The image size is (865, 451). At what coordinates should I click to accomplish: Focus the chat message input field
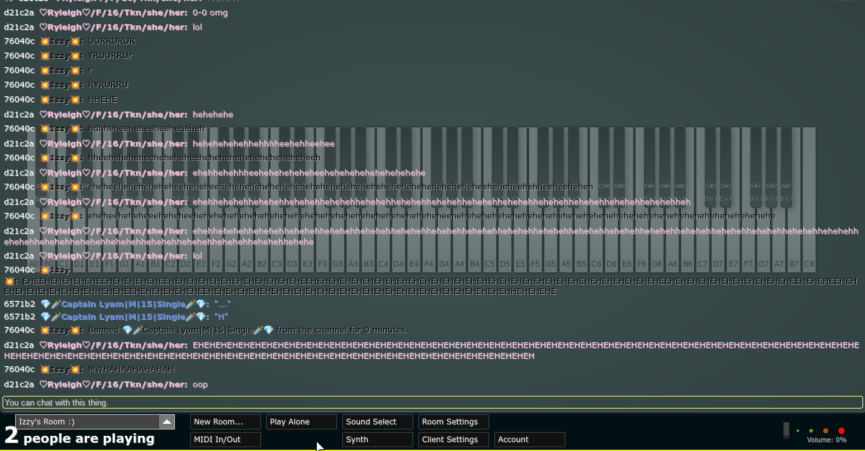432,403
